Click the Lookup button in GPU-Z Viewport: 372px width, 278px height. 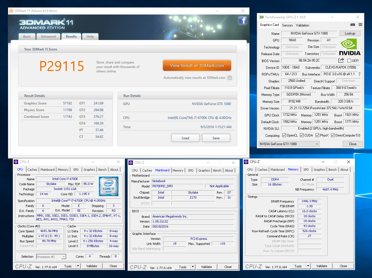pyautogui.click(x=350, y=33)
